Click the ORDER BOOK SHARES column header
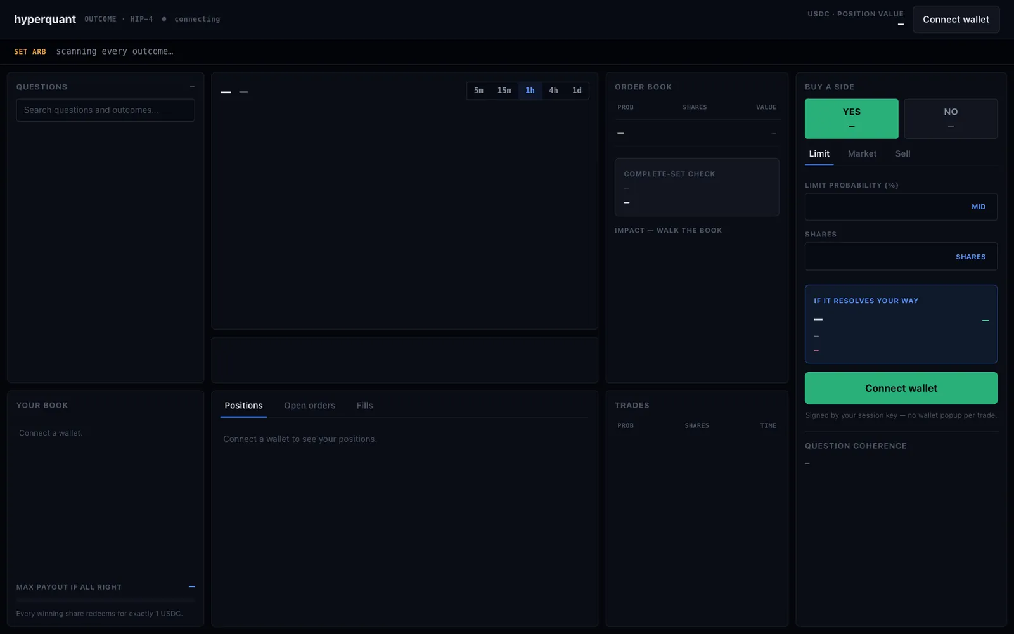The width and height of the screenshot is (1014, 634). click(695, 107)
